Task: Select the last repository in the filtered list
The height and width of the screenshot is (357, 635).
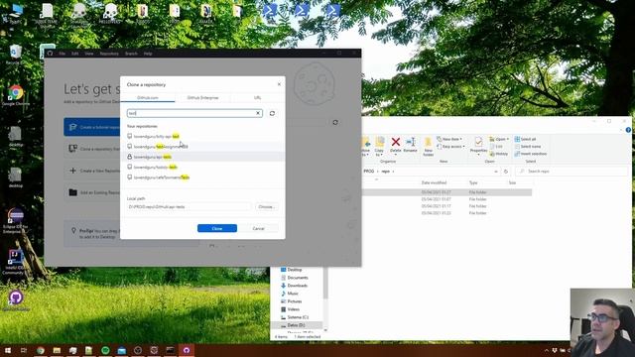Action: (202, 178)
